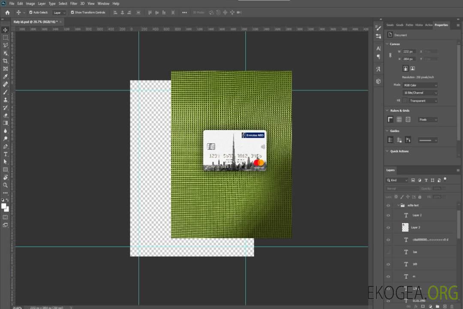Viewport: 463px width, 309px height.
Task: Select the Crop tool
Action: point(6,61)
